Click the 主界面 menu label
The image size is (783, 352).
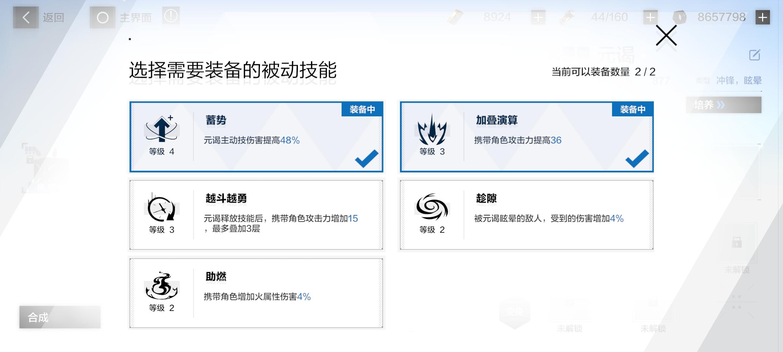point(136,18)
